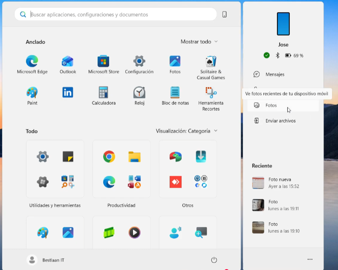Click the search magnifier icon
The width and height of the screenshot is (338, 270).
click(x=23, y=14)
